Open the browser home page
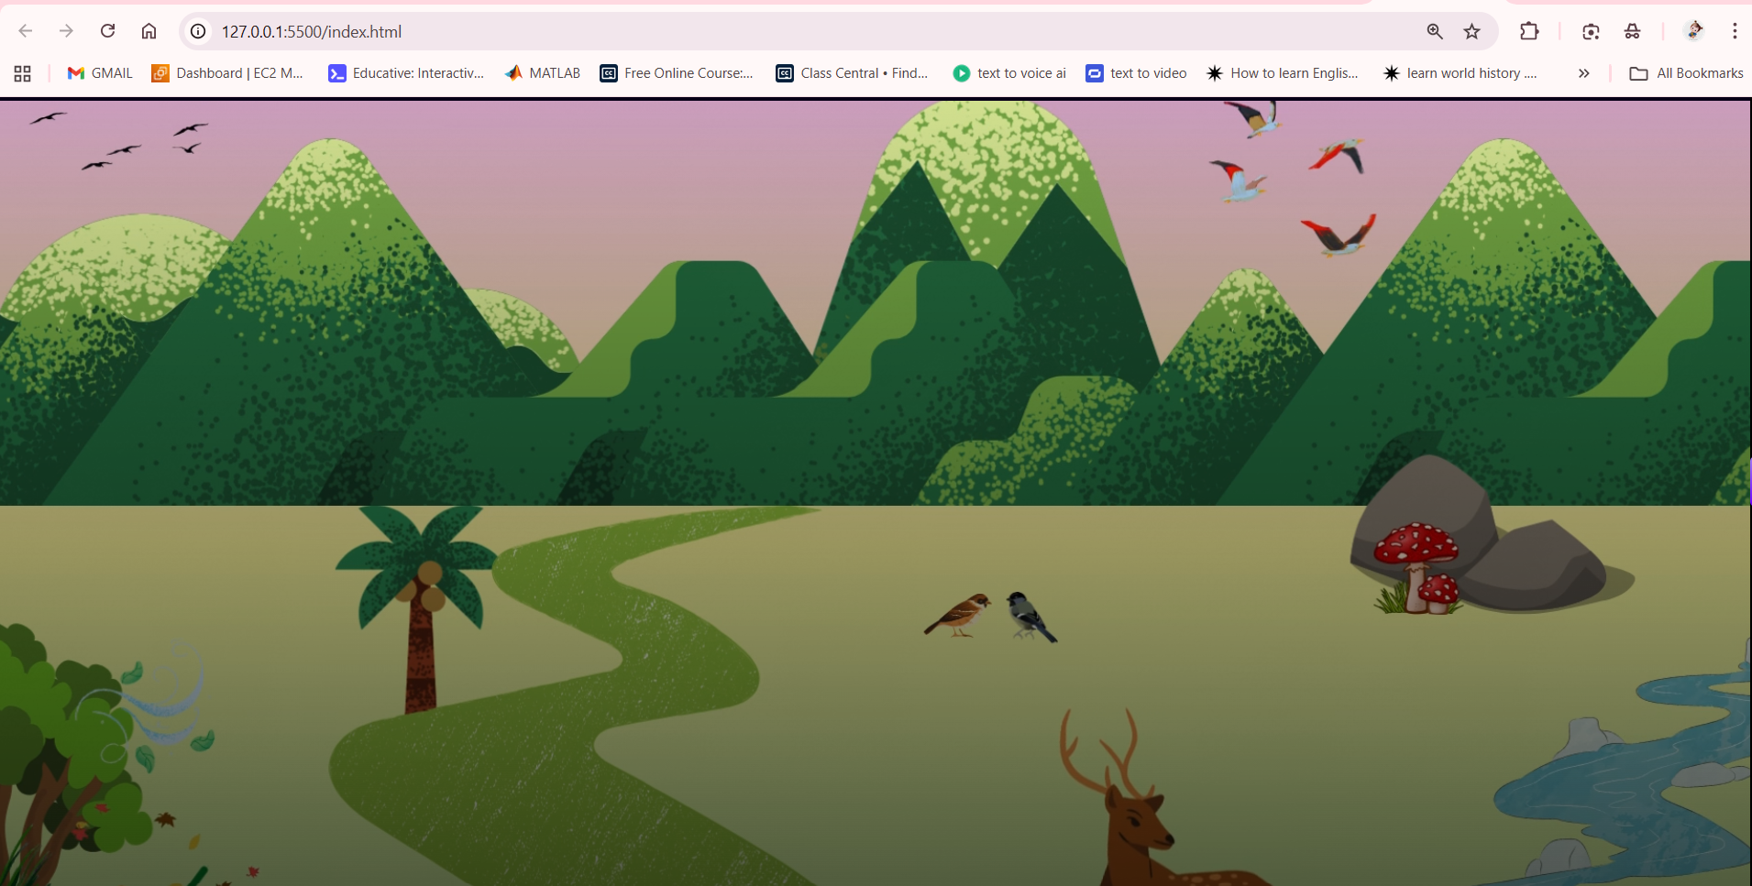Image resolution: width=1752 pixels, height=886 pixels. [x=149, y=31]
